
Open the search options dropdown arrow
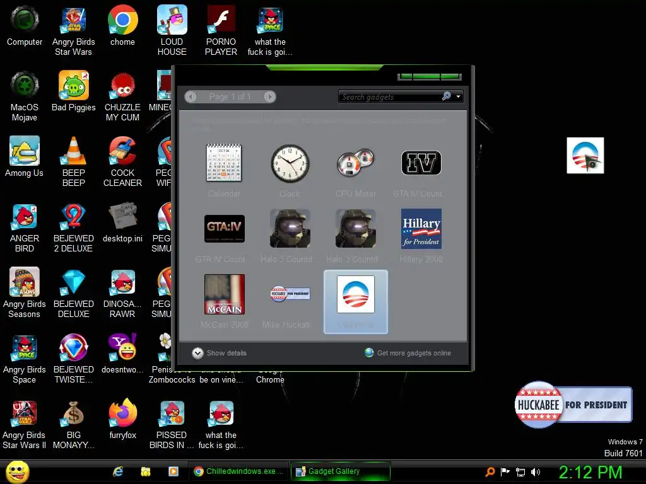pyautogui.click(x=458, y=96)
